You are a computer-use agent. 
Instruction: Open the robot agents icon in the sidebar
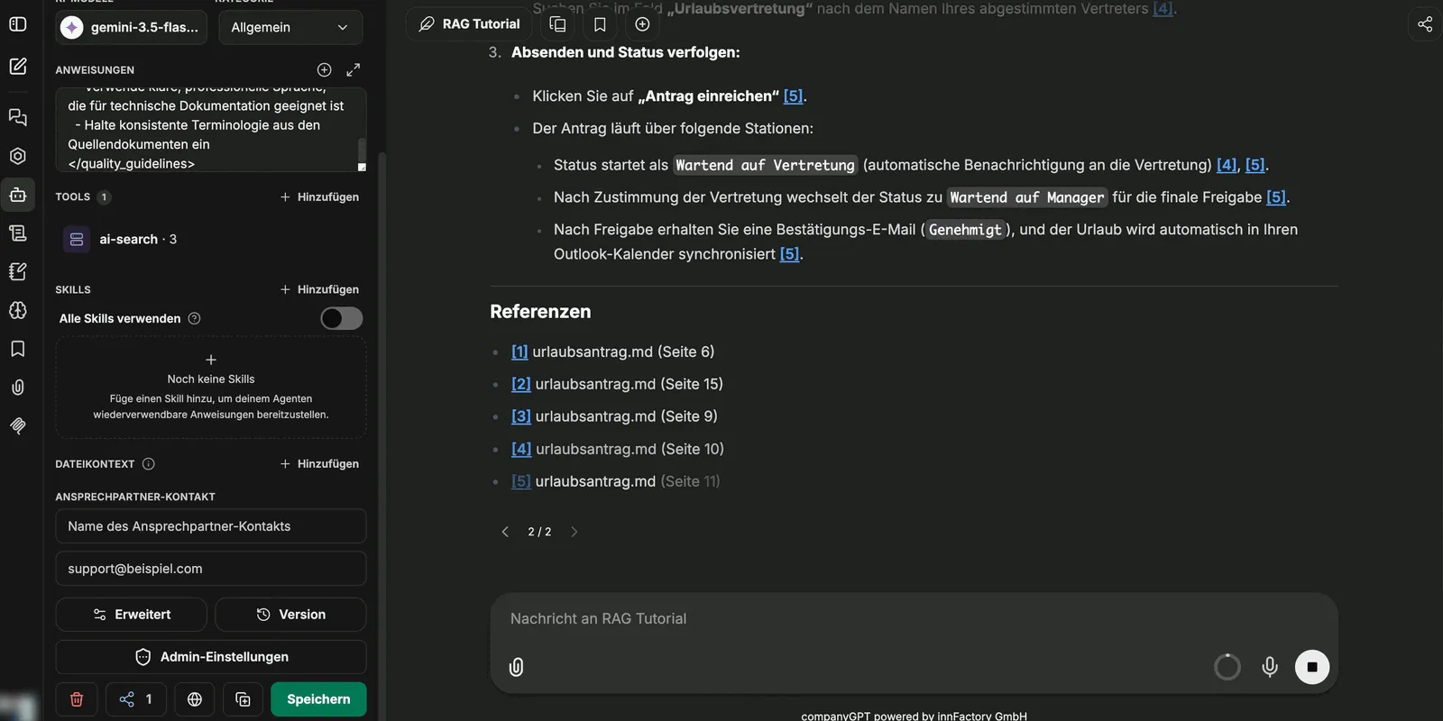pos(18,194)
